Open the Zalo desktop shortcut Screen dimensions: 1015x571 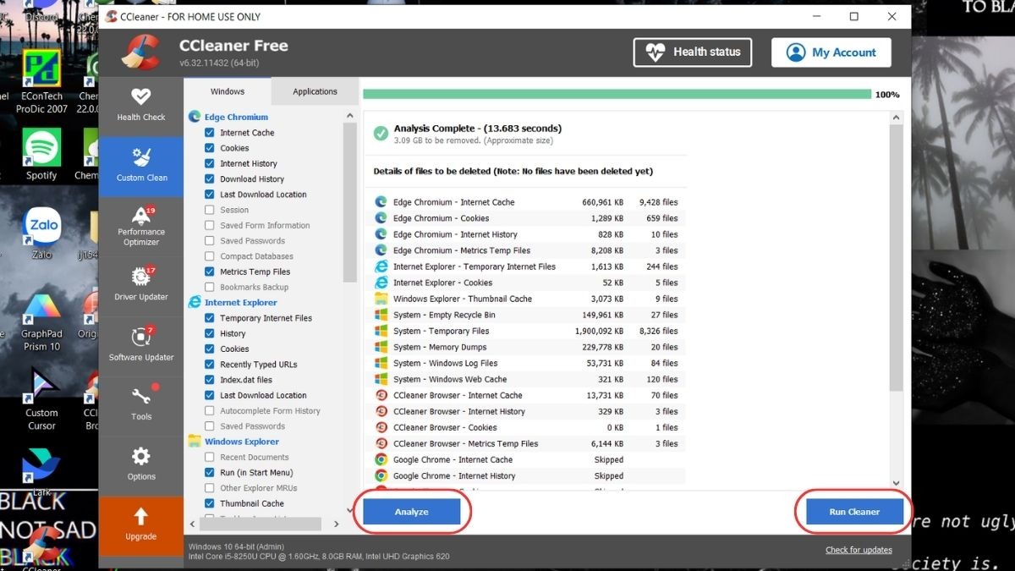coord(41,233)
